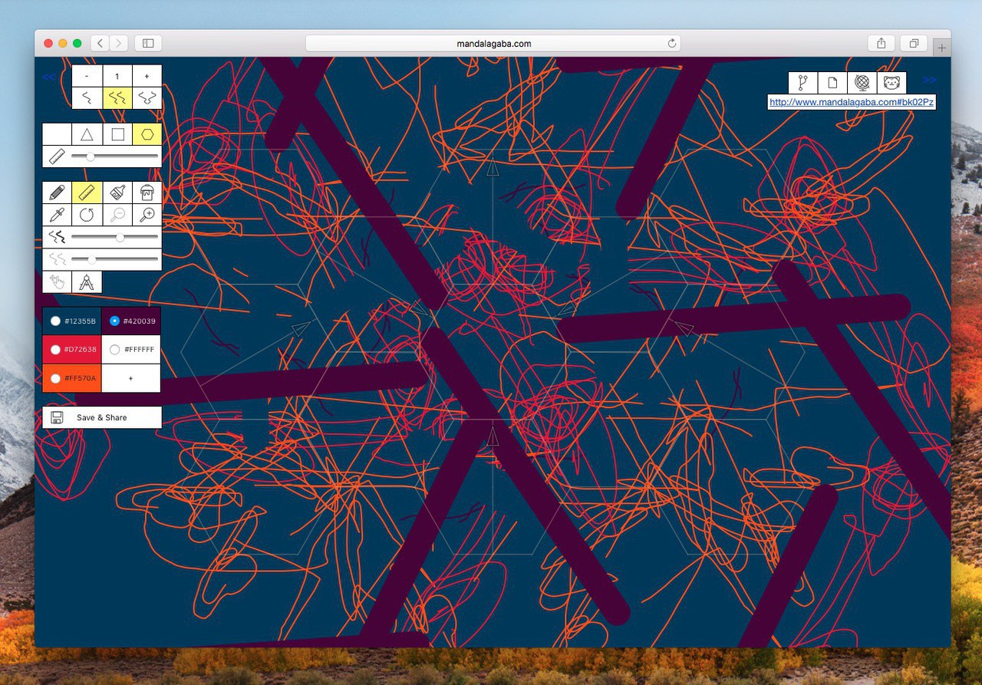
Task: Select the single wavy line mode
Action: pyautogui.click(x=87, y=98)
